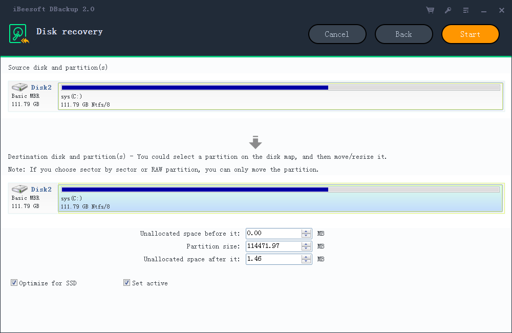Click the down arrow between disks
The width and height of the screenshot is (512, 333).
click(x=255, y=142)
